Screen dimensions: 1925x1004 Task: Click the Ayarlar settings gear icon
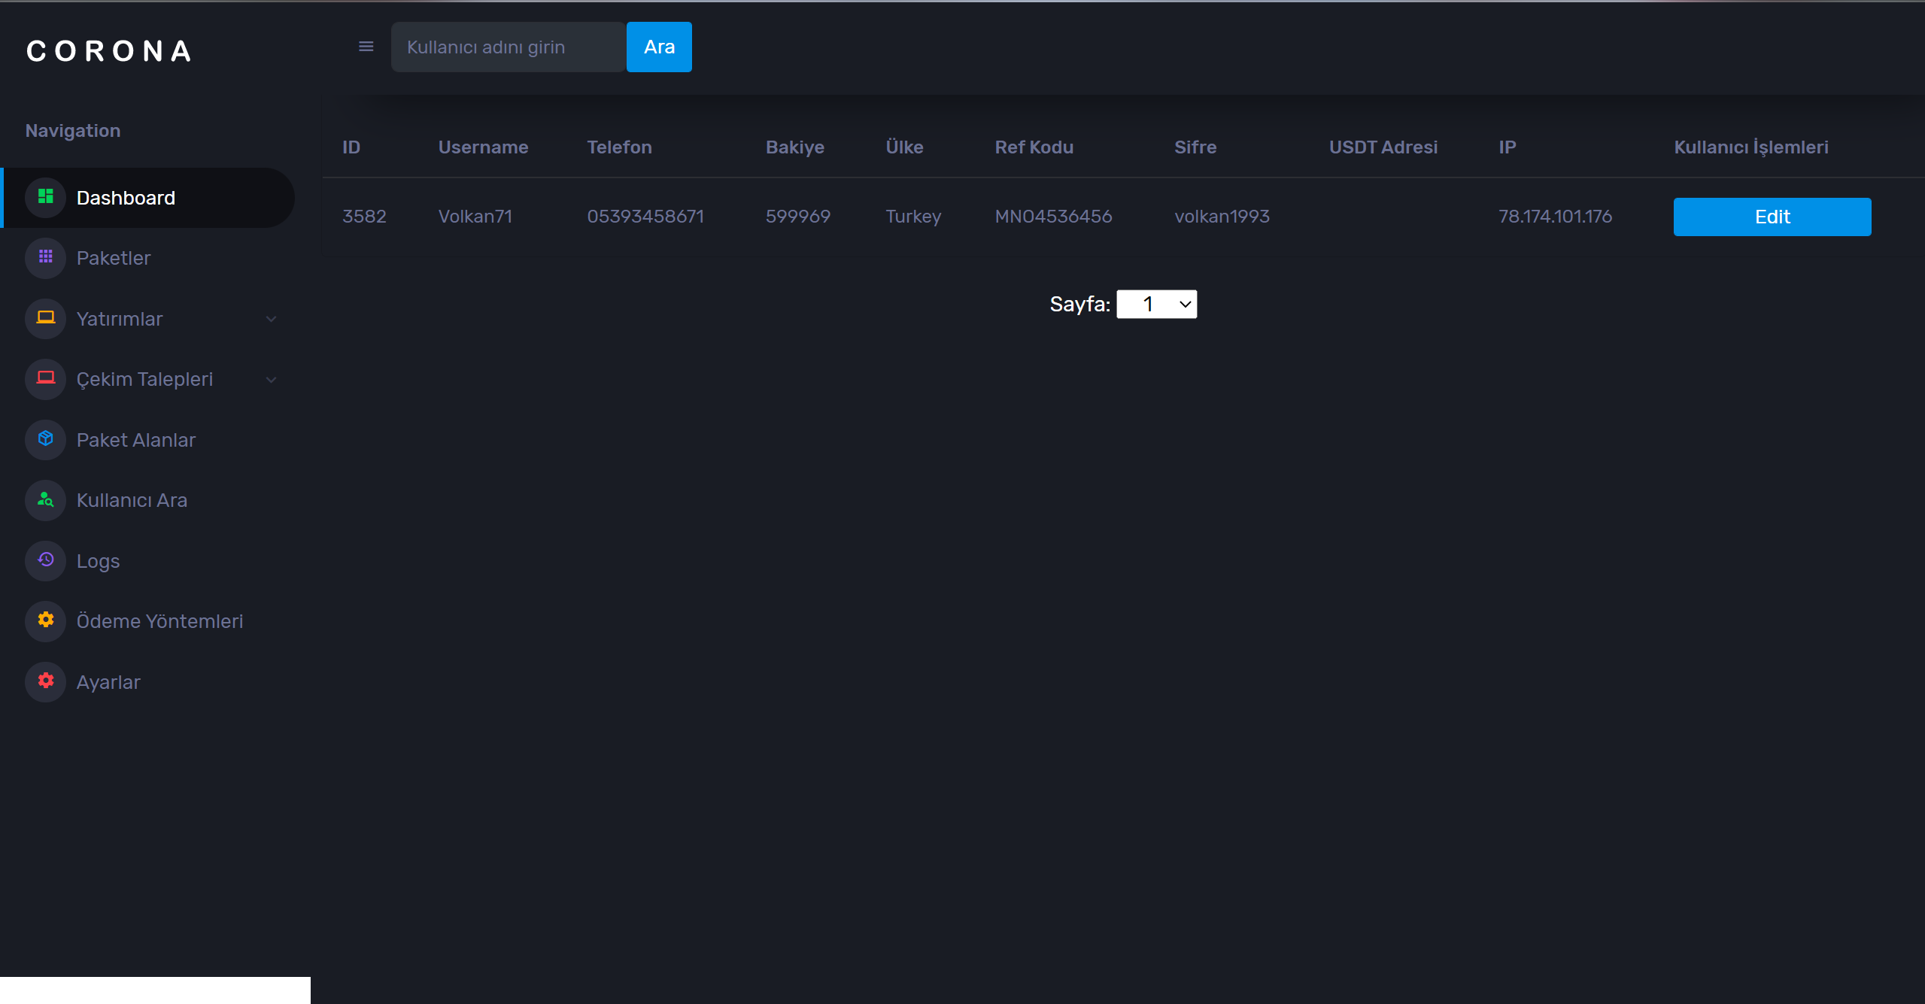pos(46,682)
